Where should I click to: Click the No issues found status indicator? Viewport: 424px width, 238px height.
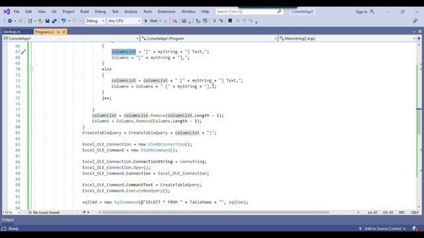(x=44, y=212)
